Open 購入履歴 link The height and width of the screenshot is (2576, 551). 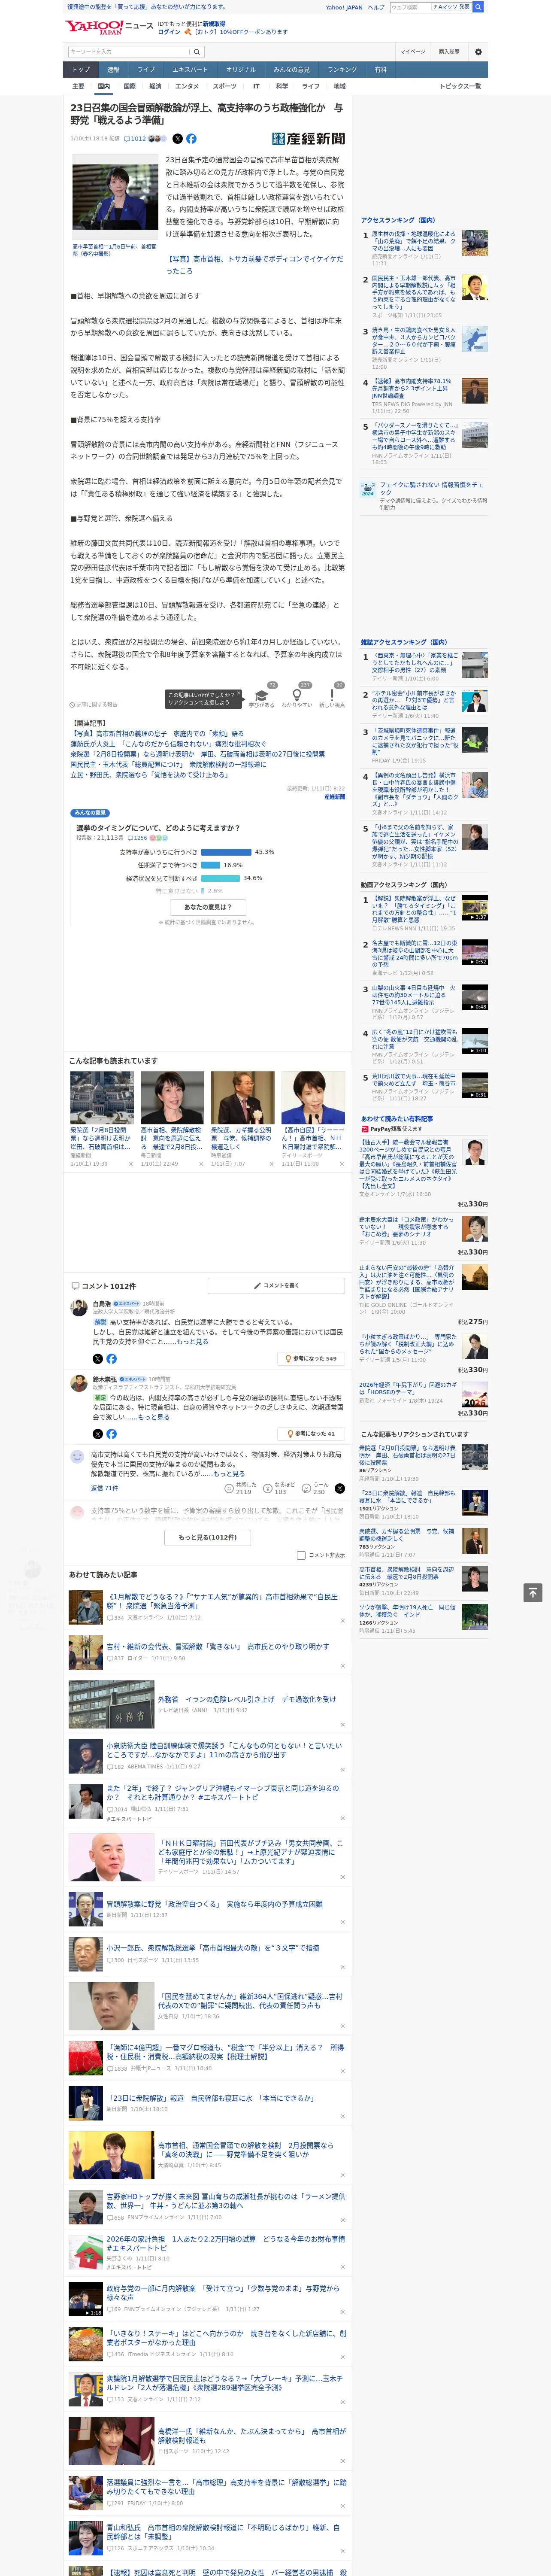[x=449, y=52]
